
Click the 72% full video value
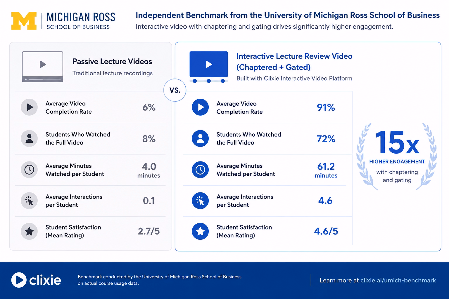[326, 139]
